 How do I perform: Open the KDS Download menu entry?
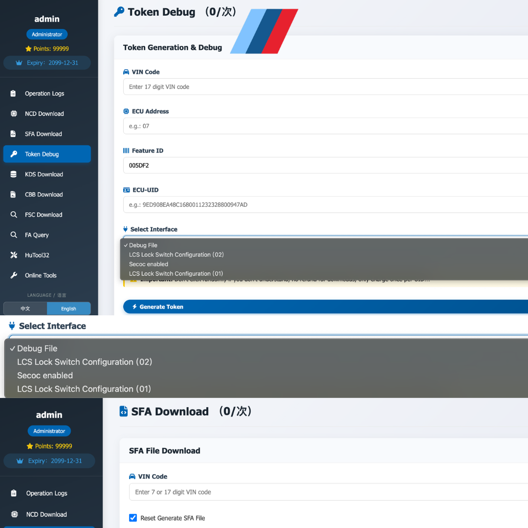pos(44,174)
